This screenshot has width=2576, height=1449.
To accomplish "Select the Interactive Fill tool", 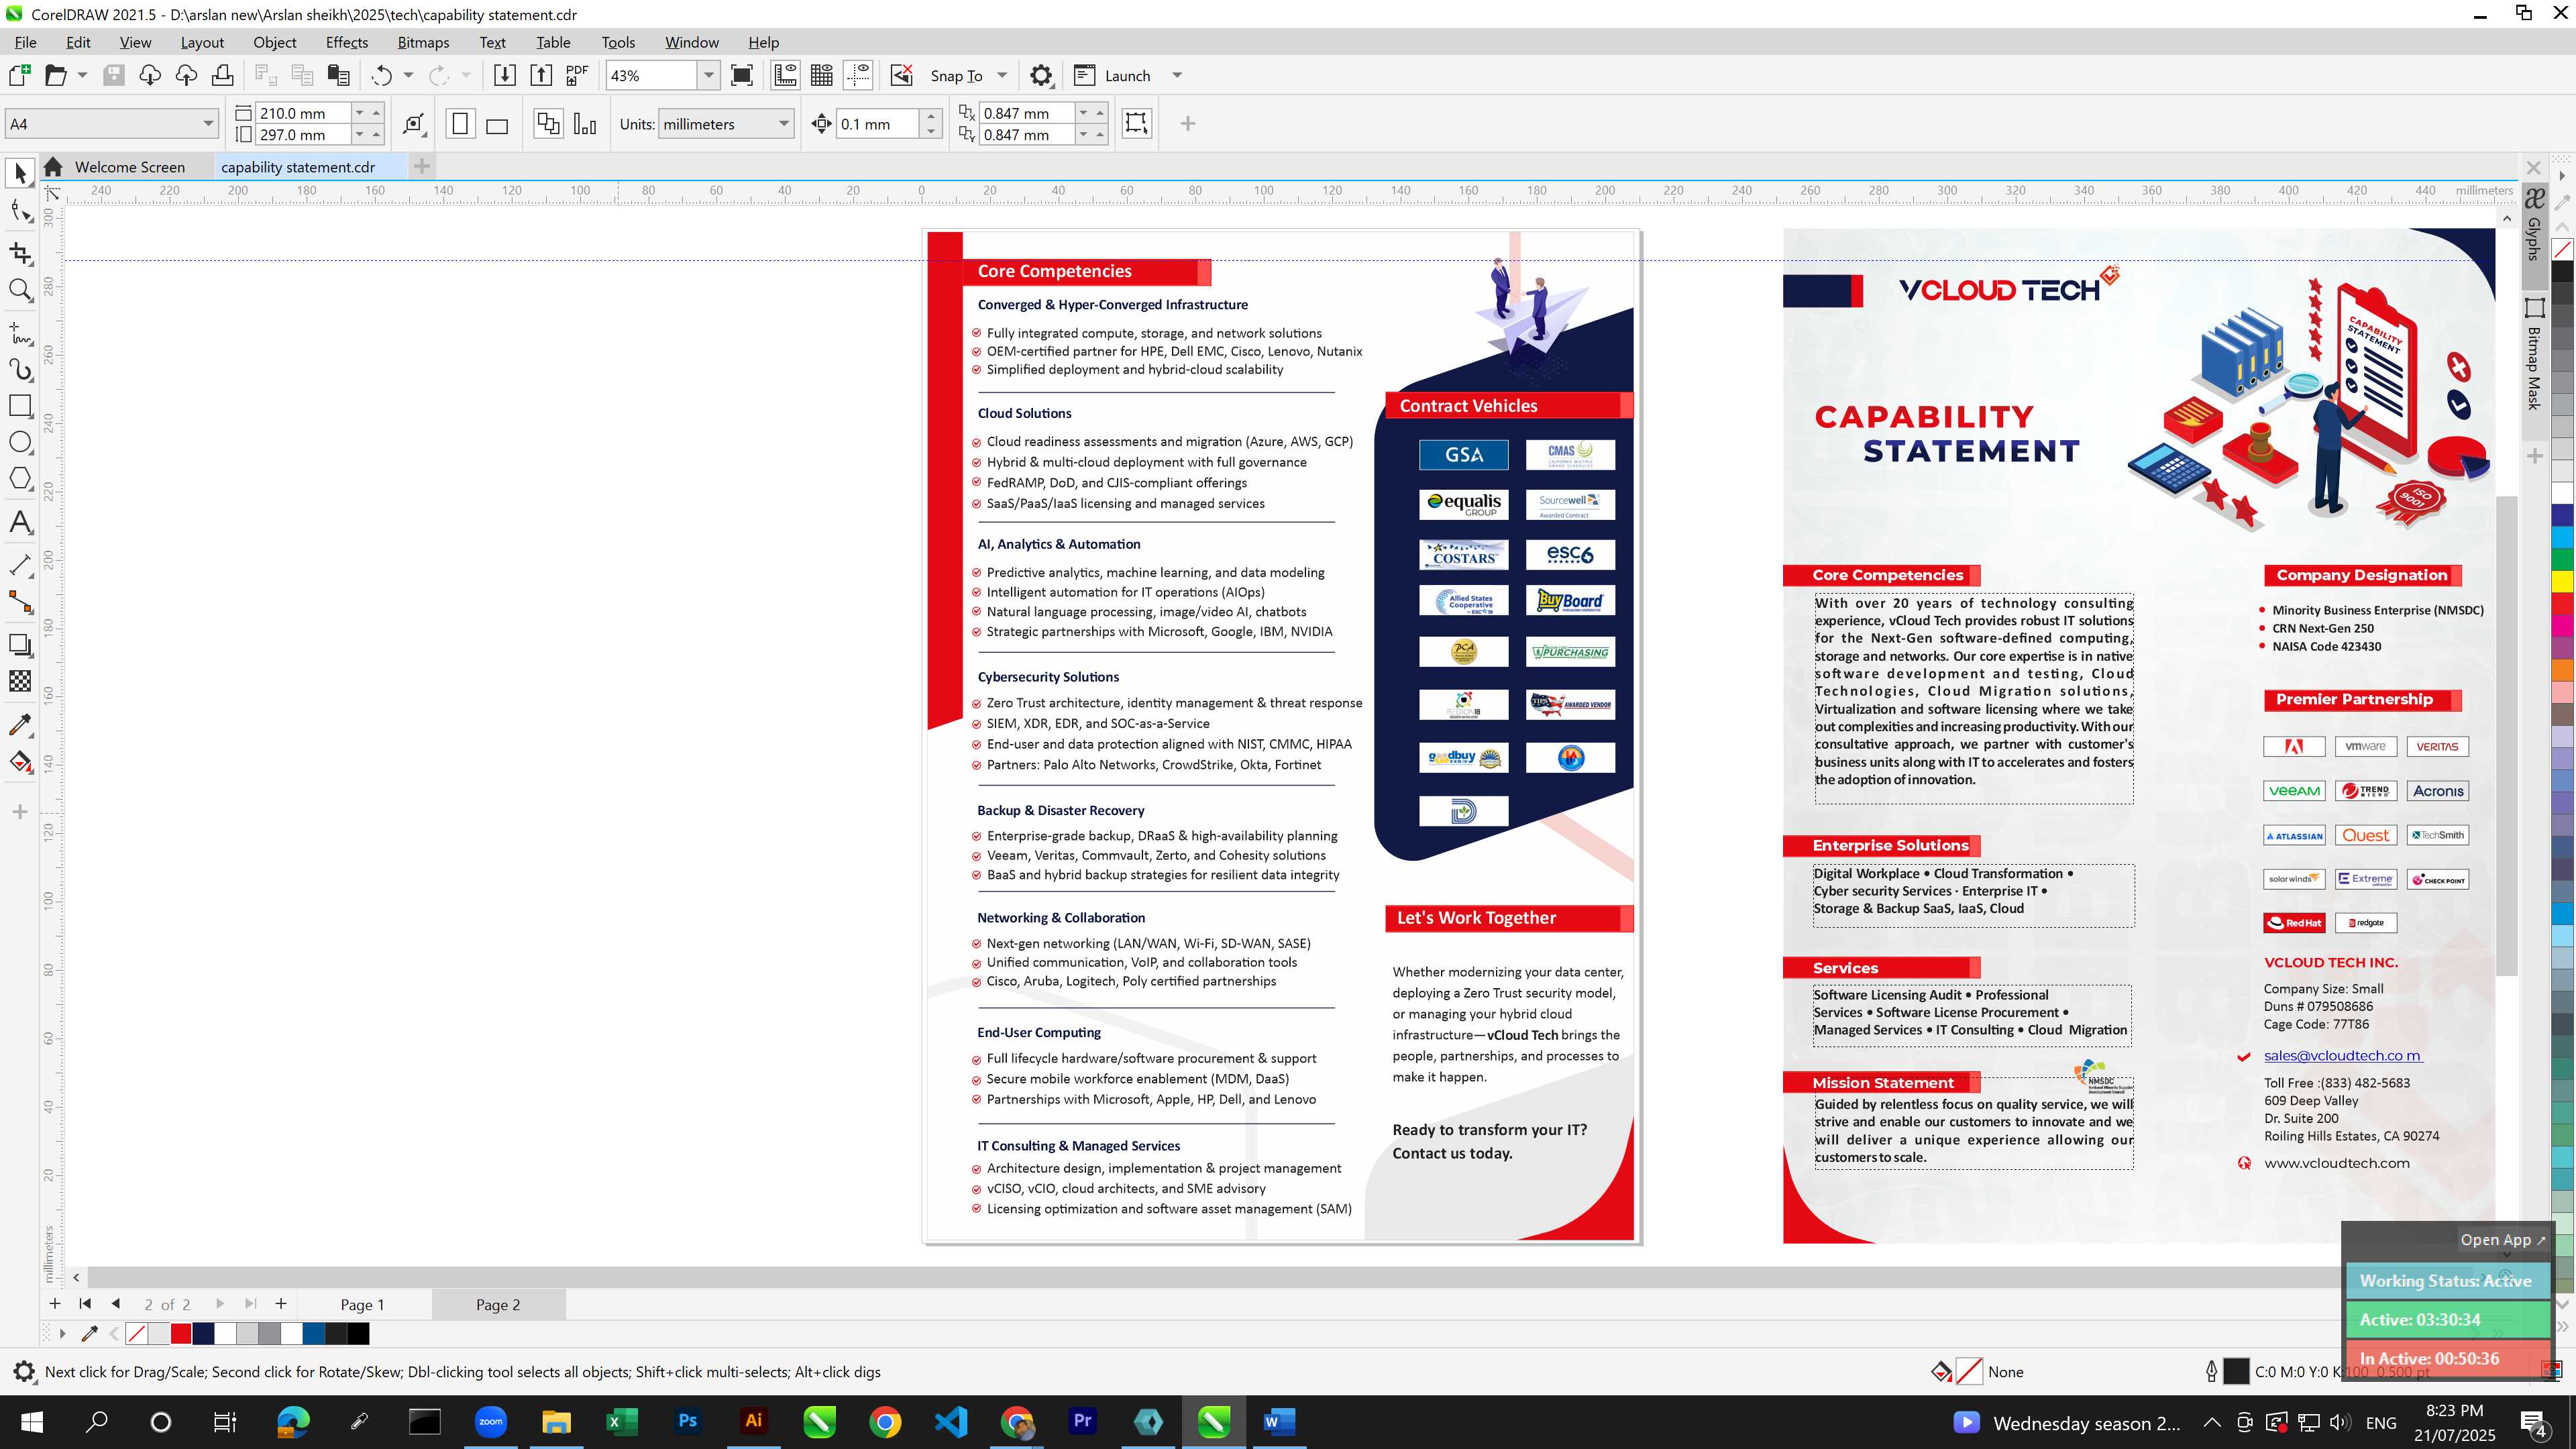I will 20,762.
